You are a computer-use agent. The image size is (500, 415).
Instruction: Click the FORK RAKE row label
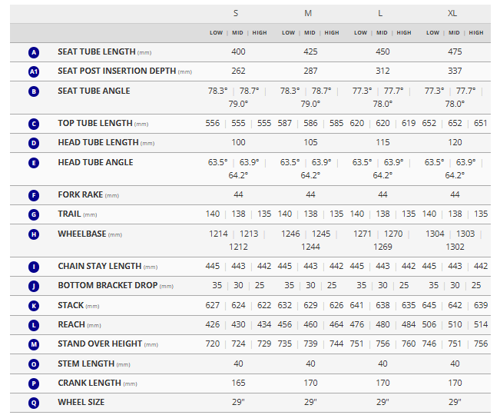(x=80, y=195)
